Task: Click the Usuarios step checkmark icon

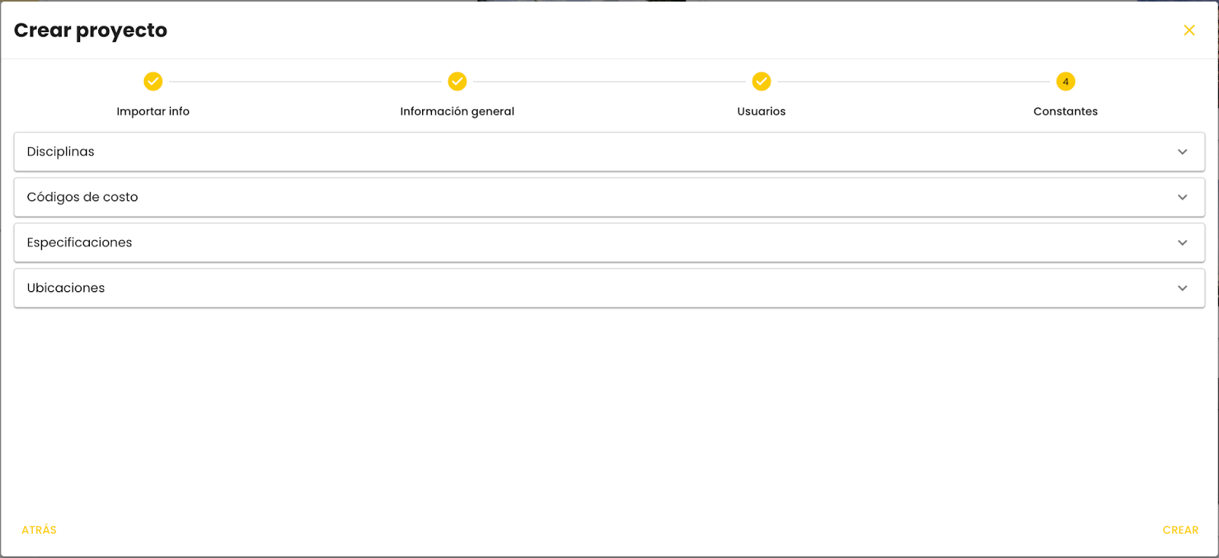Action: click(761, 82)
